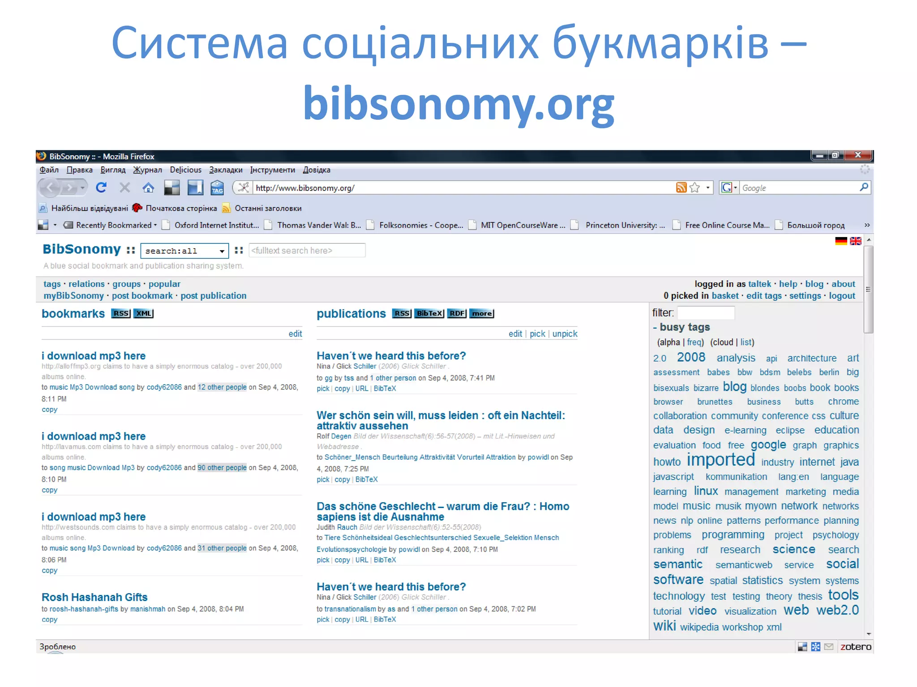Viewport: 917px width, 687px height.
Task: Switch busy tags to 'list' view
Action: click(x=746, y=342)
